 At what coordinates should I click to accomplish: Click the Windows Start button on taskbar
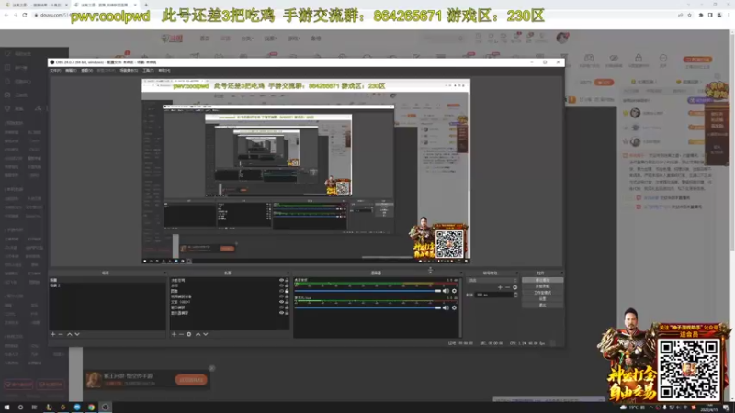click(6, 407)
